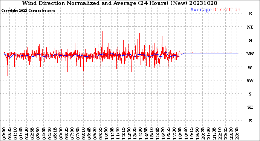Select the red "Direction" legend label
Viewport: 260px width, 141px height.
pyautogui.click(x=227, y=10)
